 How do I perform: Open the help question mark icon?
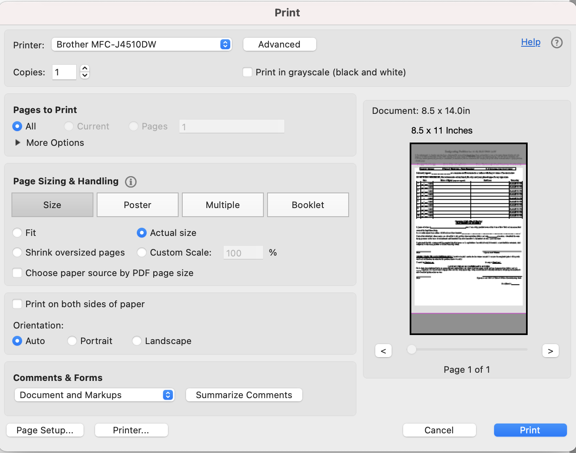point(557,43)
